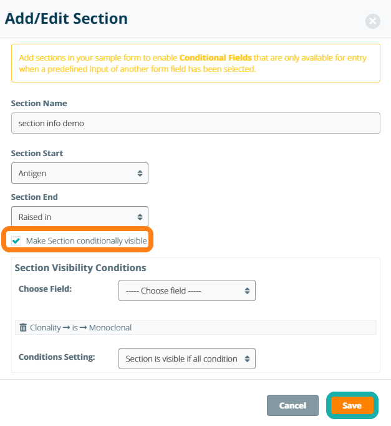The height and width of the screenshot is (426, 391).
Task: Click the arrows on the Raised in dropdown
Action: 140,217
